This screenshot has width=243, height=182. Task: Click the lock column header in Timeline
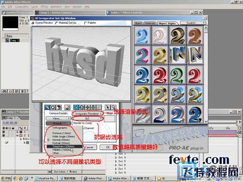click(x=13, y=128)
